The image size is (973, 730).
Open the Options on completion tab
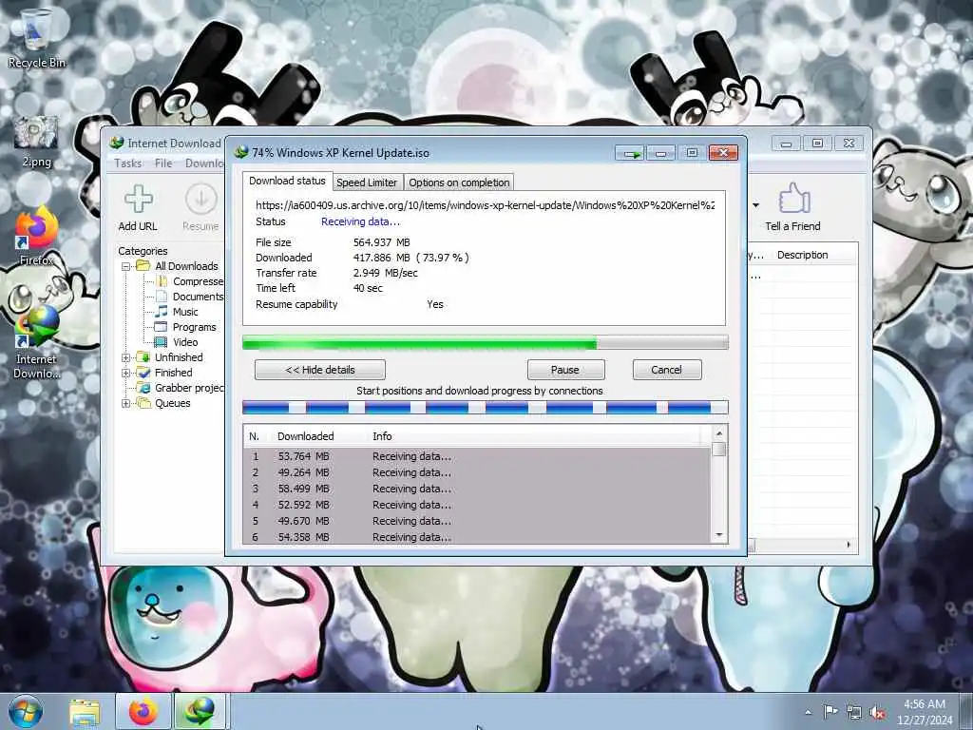459,182
